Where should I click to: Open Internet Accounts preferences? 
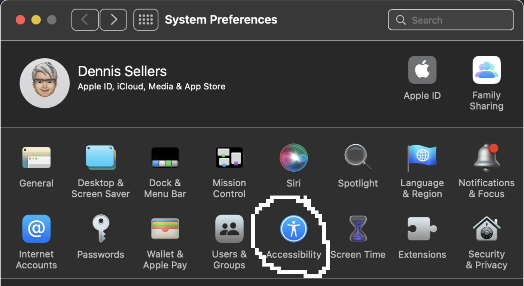point(36,229)
